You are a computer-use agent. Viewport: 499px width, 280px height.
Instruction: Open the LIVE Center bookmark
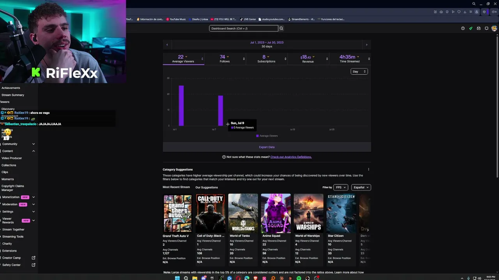[248, 19]
